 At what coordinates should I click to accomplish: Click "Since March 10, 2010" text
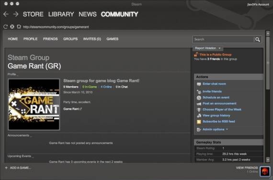tap(78, 92)
